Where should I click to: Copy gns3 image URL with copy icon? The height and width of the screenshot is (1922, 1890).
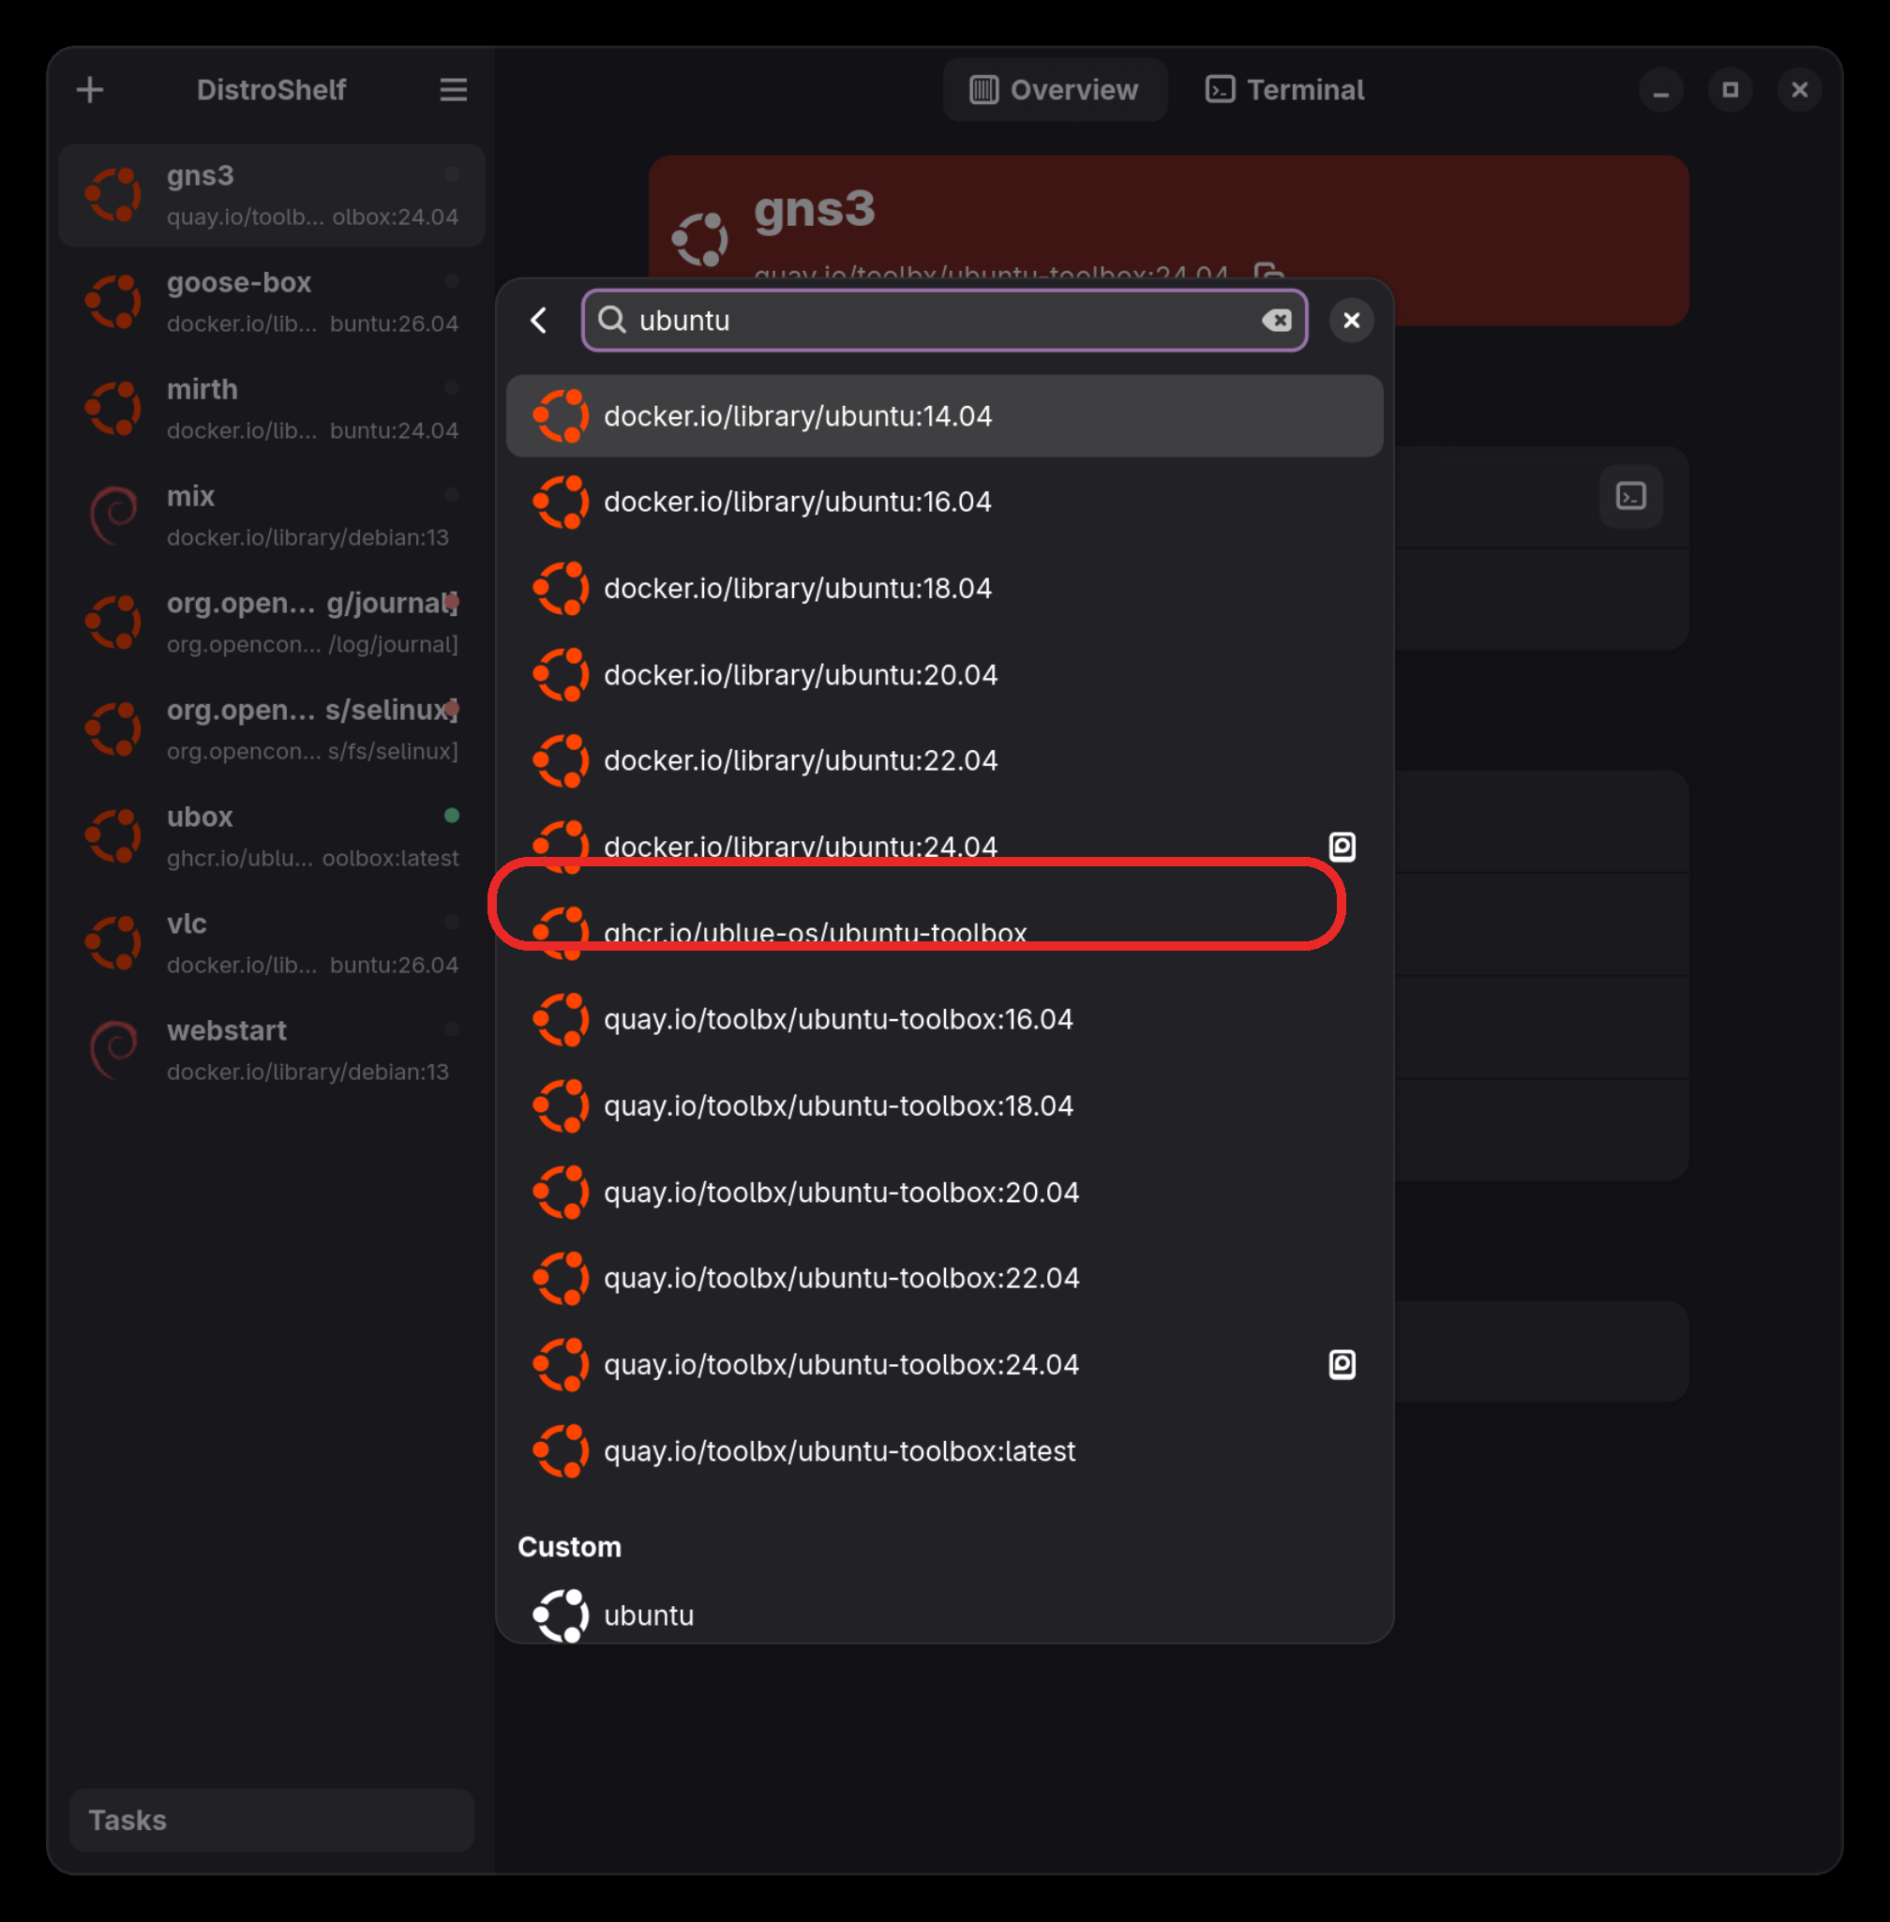pos(1268,274)
